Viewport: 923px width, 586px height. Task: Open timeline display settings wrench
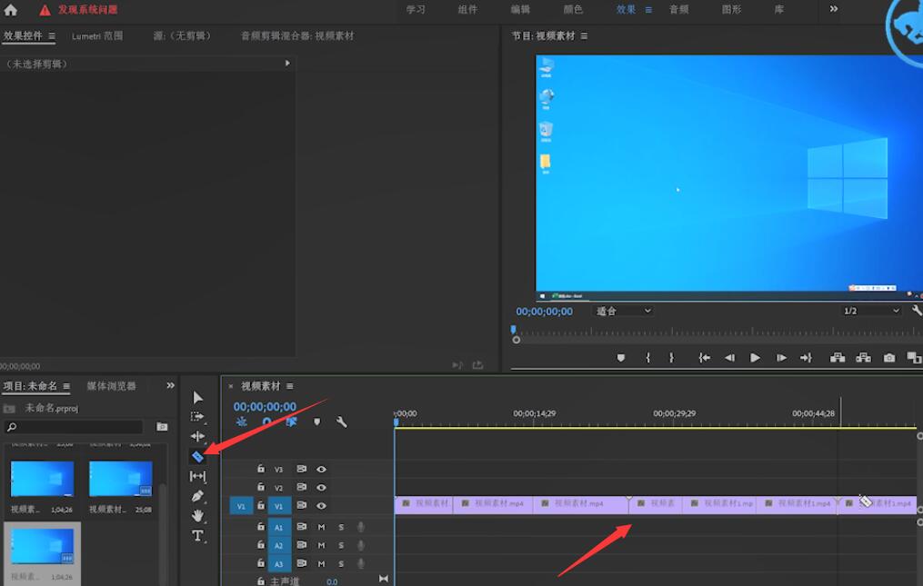coord(341,422)
